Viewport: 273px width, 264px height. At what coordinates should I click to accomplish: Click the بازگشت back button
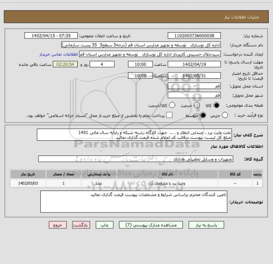pyautogui.click(x=81, y=225)
